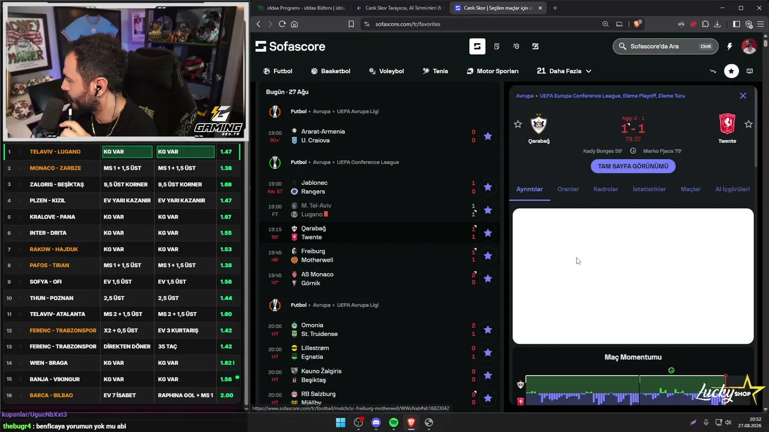The width and height of the screenshot is (769, 432).
Task: Open the Windows Start menu
Action: 341,422
